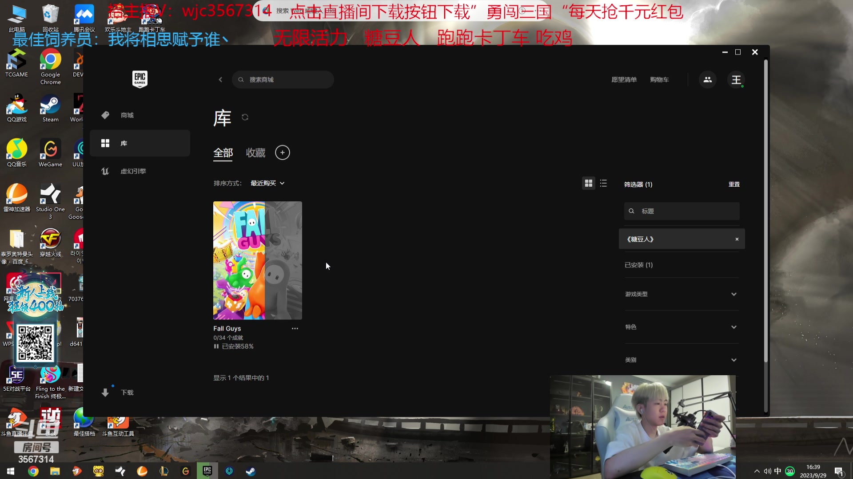
Task: Open QQ音乐 desktop shortcut
Action: coord(17,153)
